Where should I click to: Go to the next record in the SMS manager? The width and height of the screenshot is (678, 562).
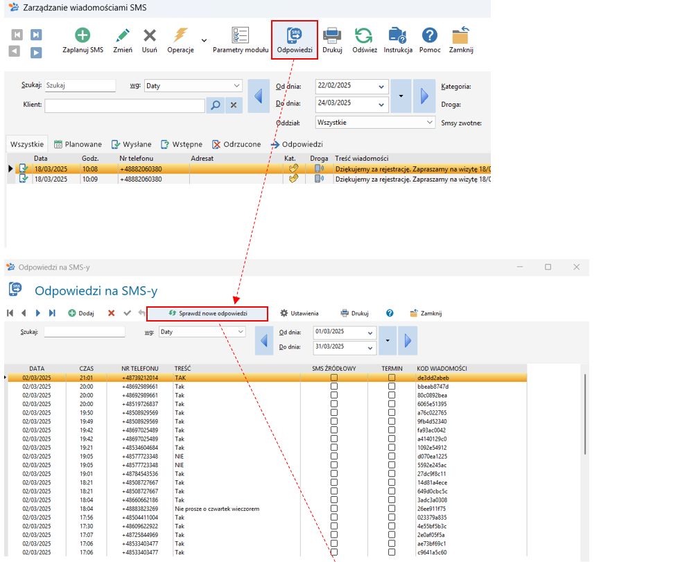(36, 52)
